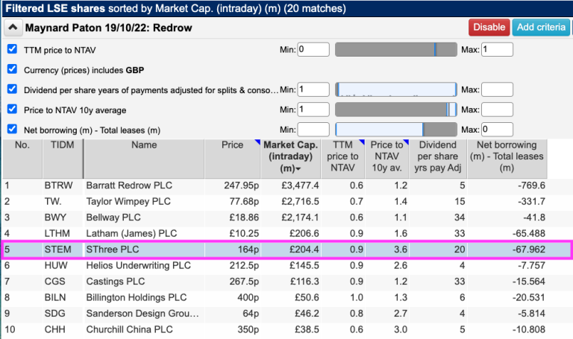Click Max field for Price to NTAV 10y average

point(497,110)
